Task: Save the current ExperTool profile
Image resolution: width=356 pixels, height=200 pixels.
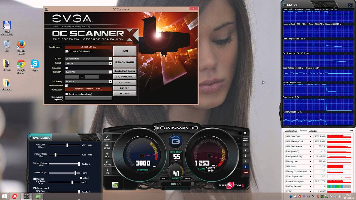Action: click(246, 172)
